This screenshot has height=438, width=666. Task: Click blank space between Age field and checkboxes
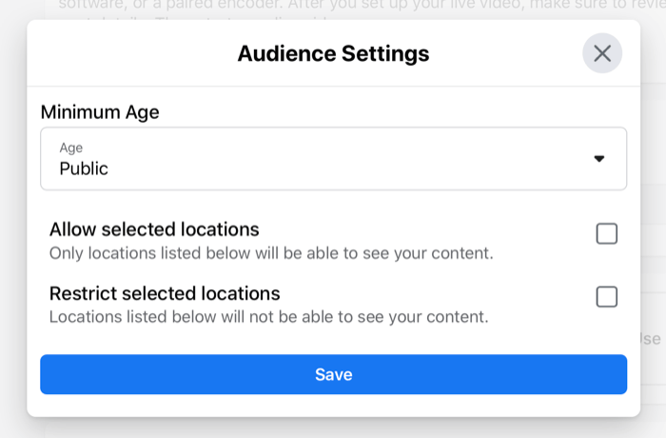(333, 203)
